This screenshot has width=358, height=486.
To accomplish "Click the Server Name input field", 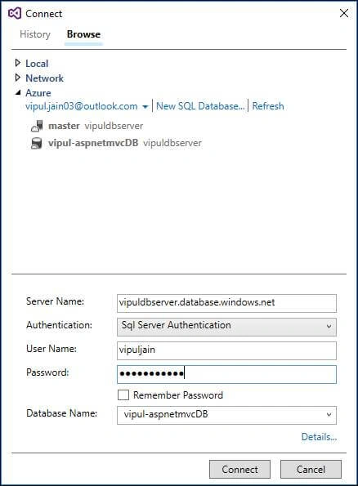I will coord(226,303).
